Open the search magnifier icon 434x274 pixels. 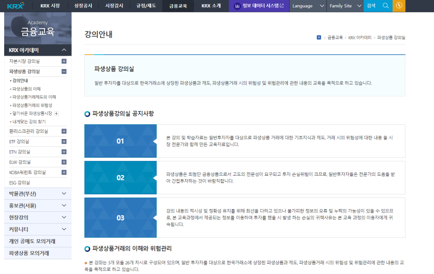[x=386, y=6]
